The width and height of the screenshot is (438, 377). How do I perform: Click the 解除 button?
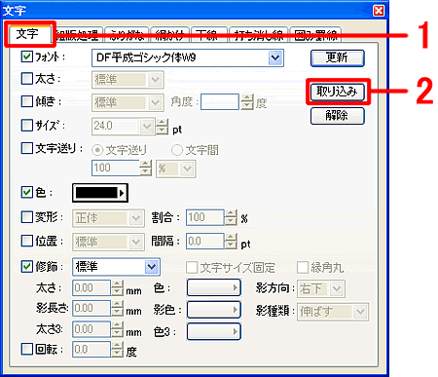click(x=337, y=116)
